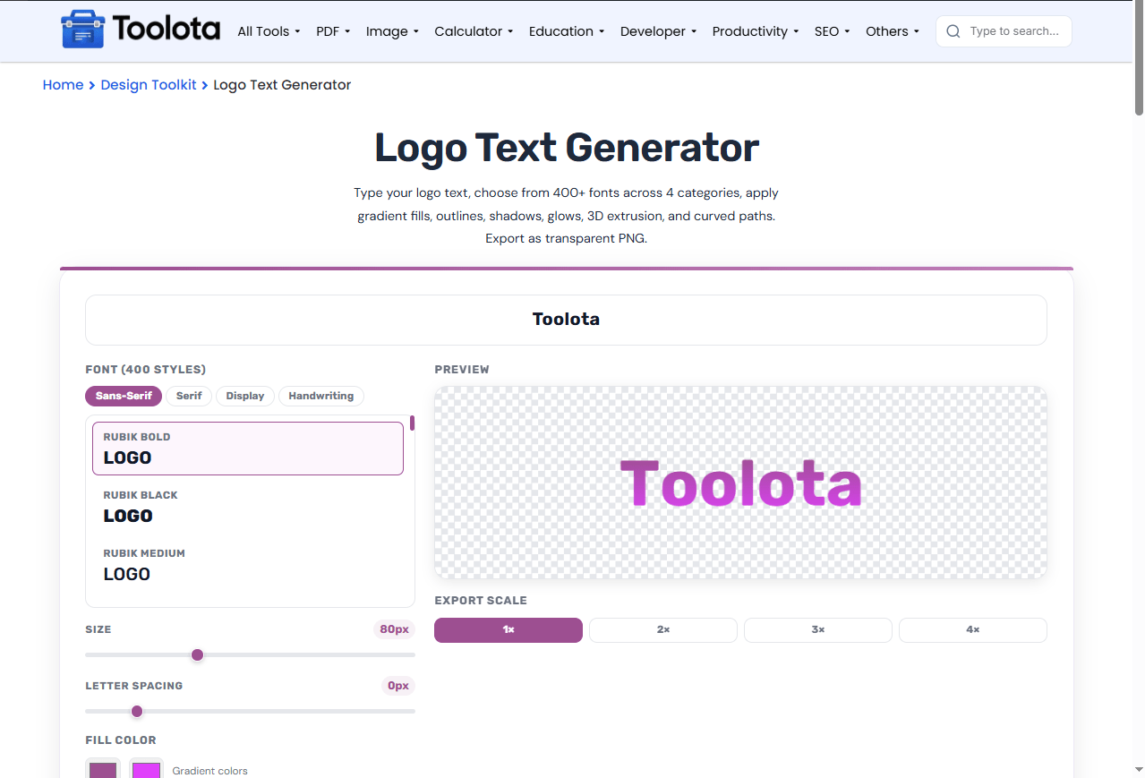Image resolution: width=1145 pixels, height=778 pixels.
Task: Open the second gradient color swatch
Action: tap(146, 770)
